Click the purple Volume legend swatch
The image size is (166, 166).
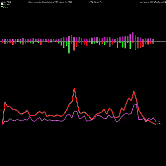tap(2, 4)
